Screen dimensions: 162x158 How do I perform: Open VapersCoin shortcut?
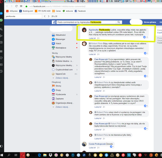58,74
